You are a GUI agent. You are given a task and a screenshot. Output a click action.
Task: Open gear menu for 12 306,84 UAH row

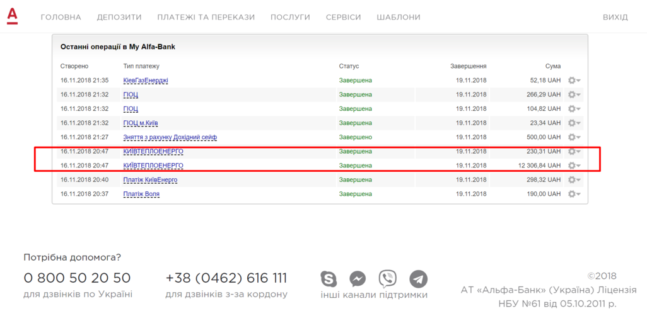tap(574, 166)
